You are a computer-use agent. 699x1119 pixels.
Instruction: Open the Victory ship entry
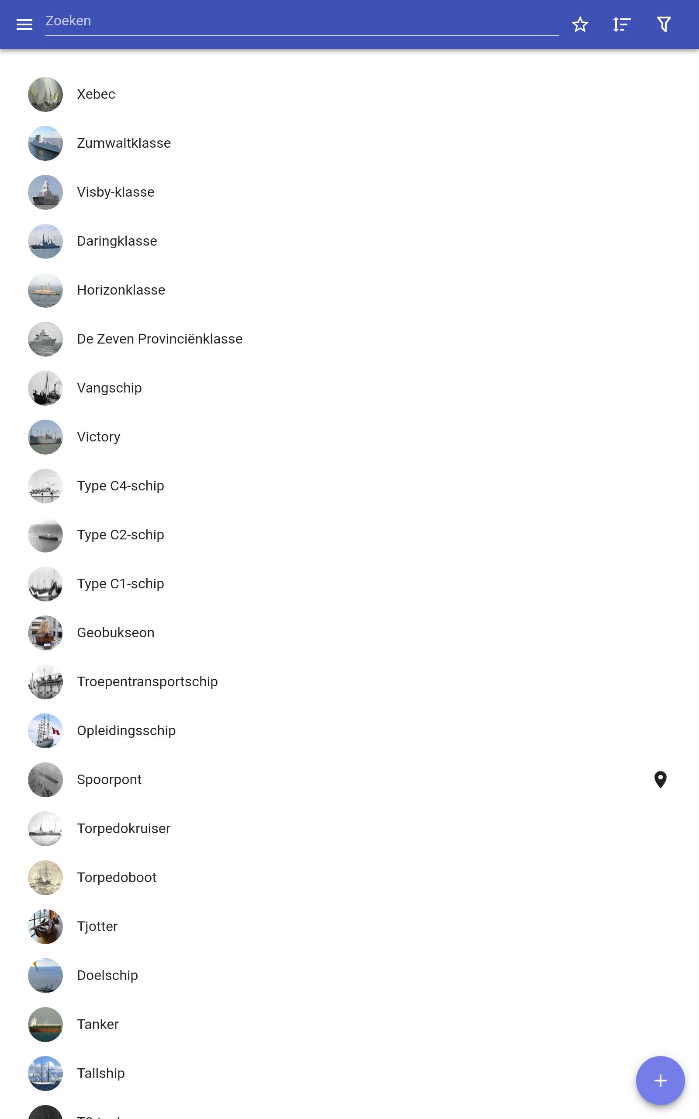tap(349, 437)
